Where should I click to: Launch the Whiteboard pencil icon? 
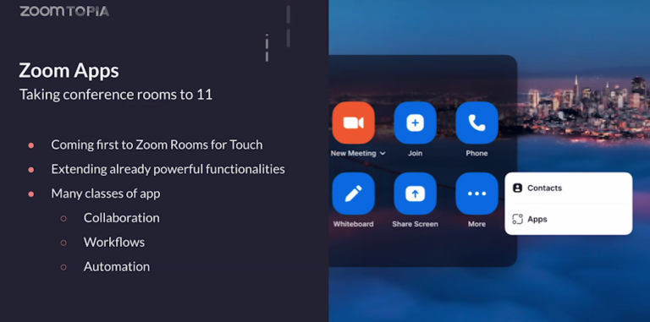click(353, 194)
